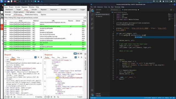Toggle non-printable characters in Response pane

79,57
